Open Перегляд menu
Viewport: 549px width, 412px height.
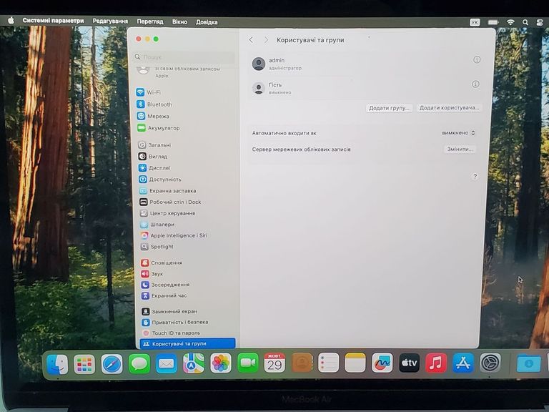click(150, 21)
